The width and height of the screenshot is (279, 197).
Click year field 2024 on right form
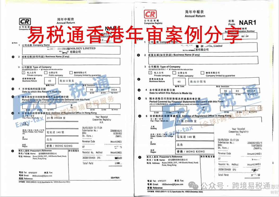tap(252, 91)
